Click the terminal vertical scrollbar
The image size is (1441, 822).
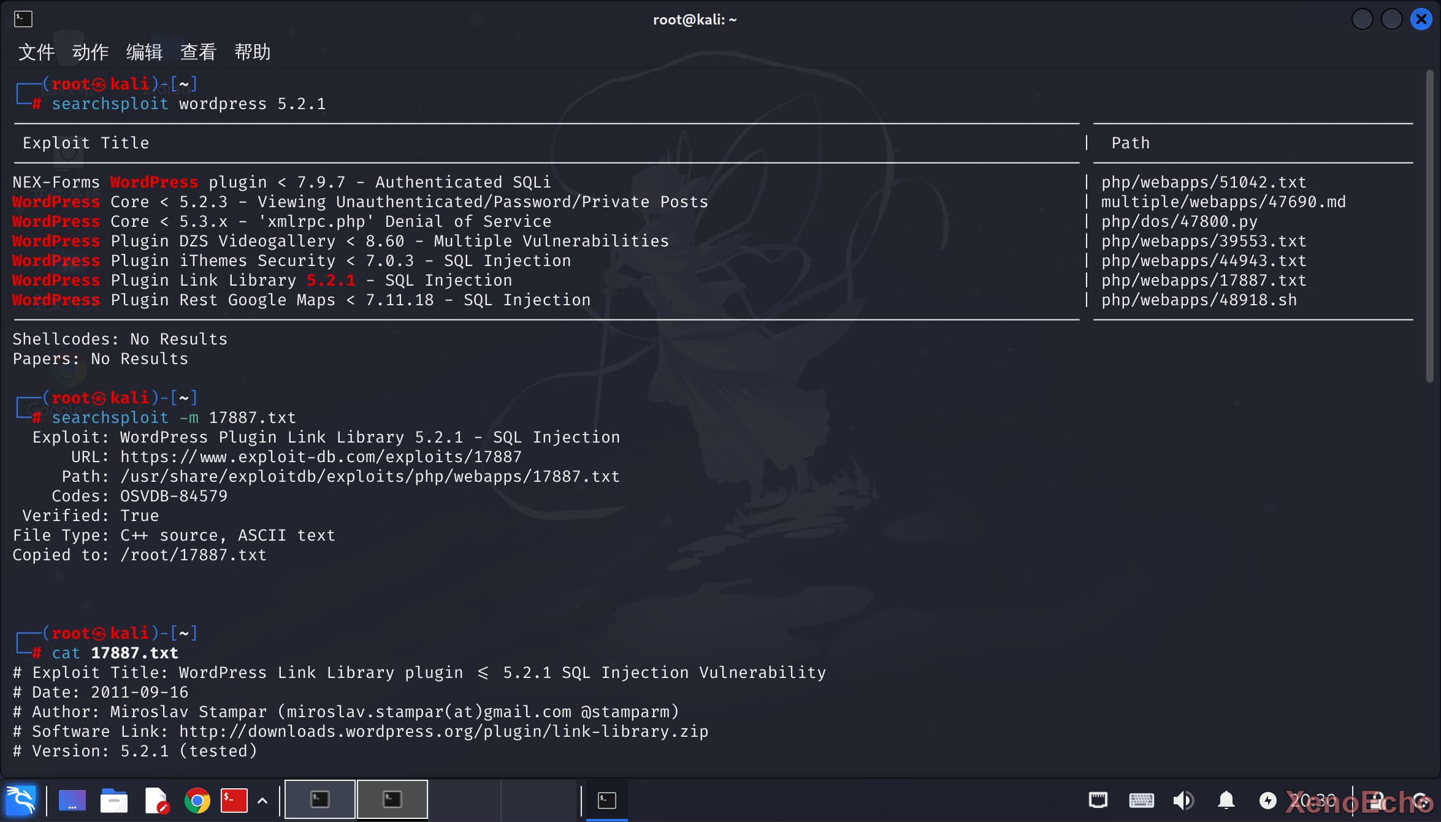click(x=1429, y=227)
